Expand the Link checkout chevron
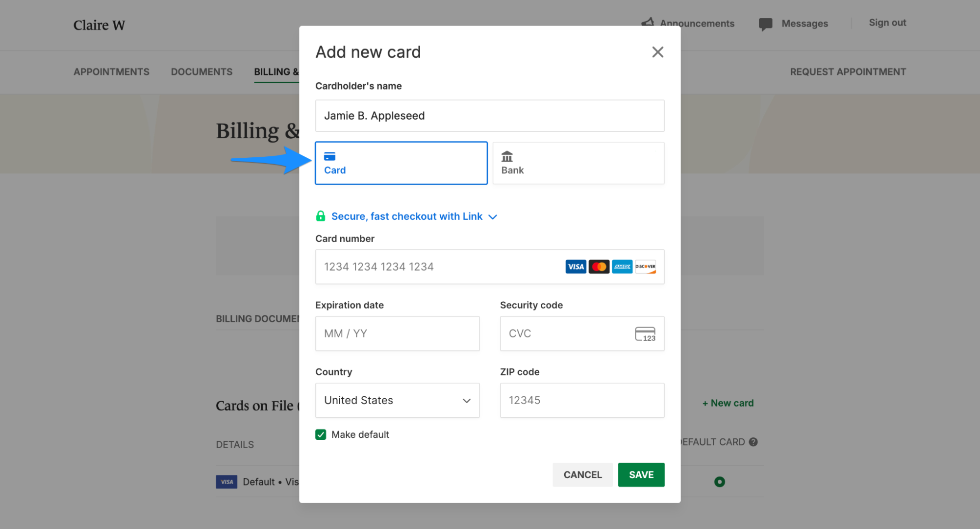980x529 pixels. coord(493,217)
